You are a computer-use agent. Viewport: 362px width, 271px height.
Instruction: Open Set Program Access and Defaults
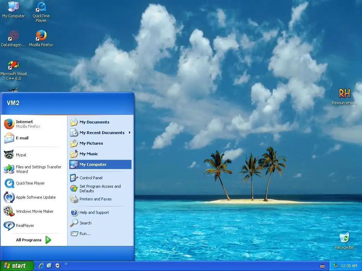tap(100, 188)
